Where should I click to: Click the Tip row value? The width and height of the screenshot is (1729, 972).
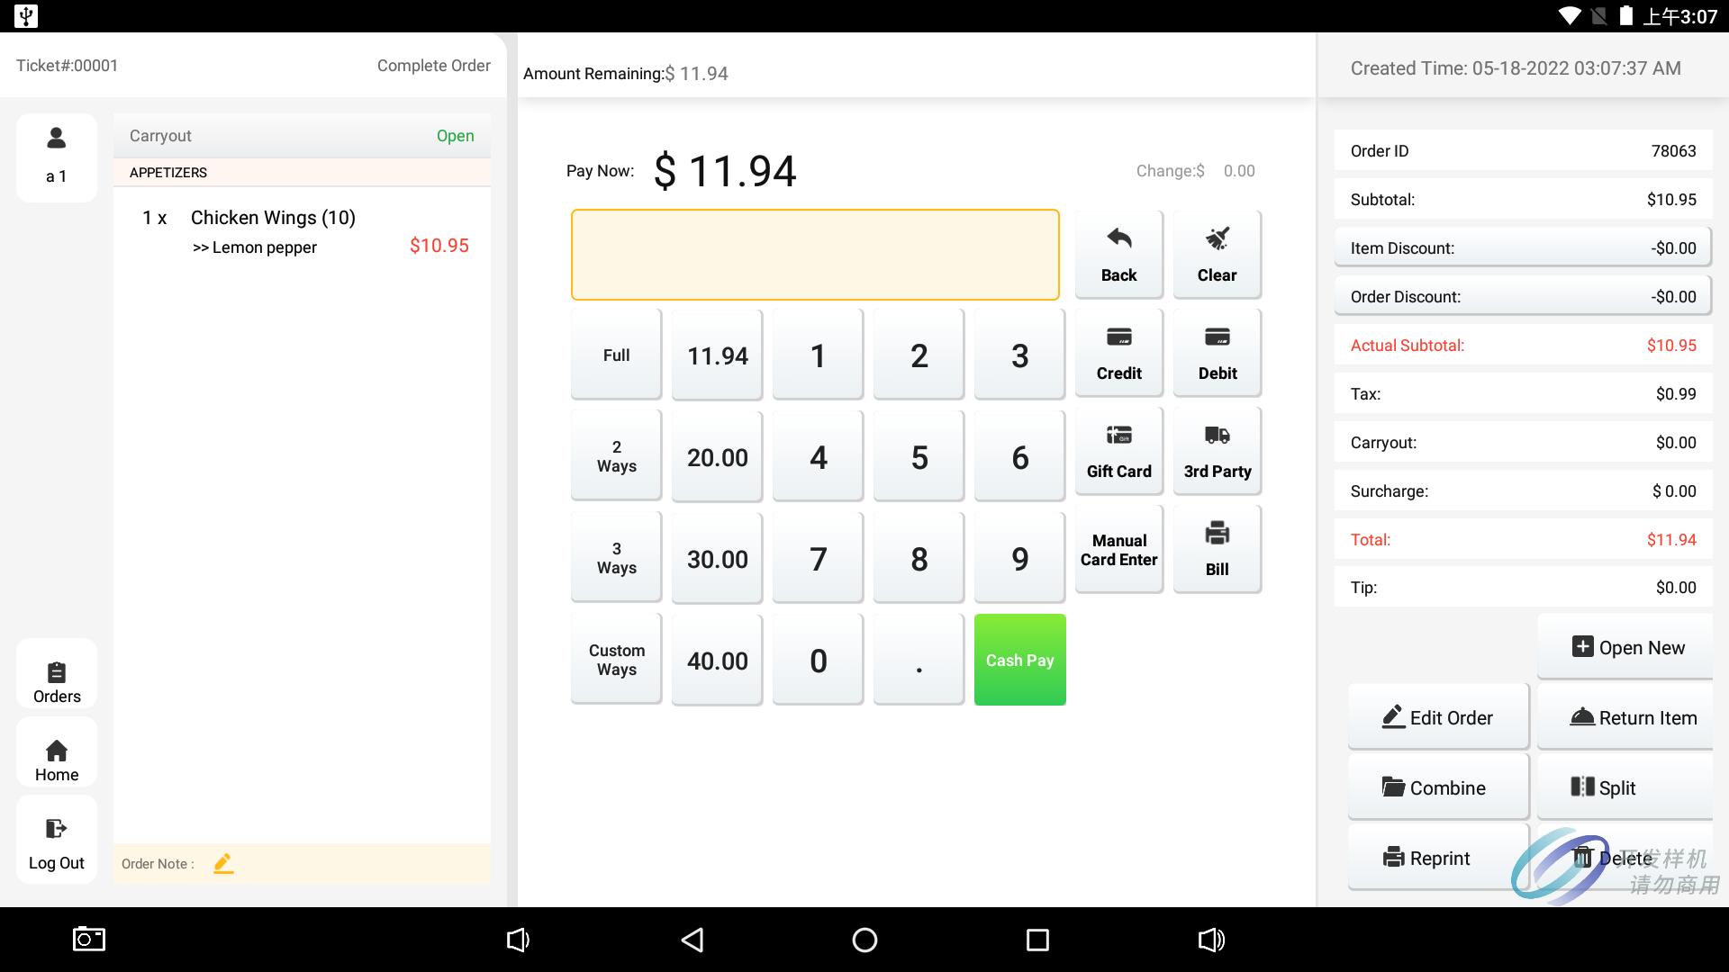[x=1676, y=588]
